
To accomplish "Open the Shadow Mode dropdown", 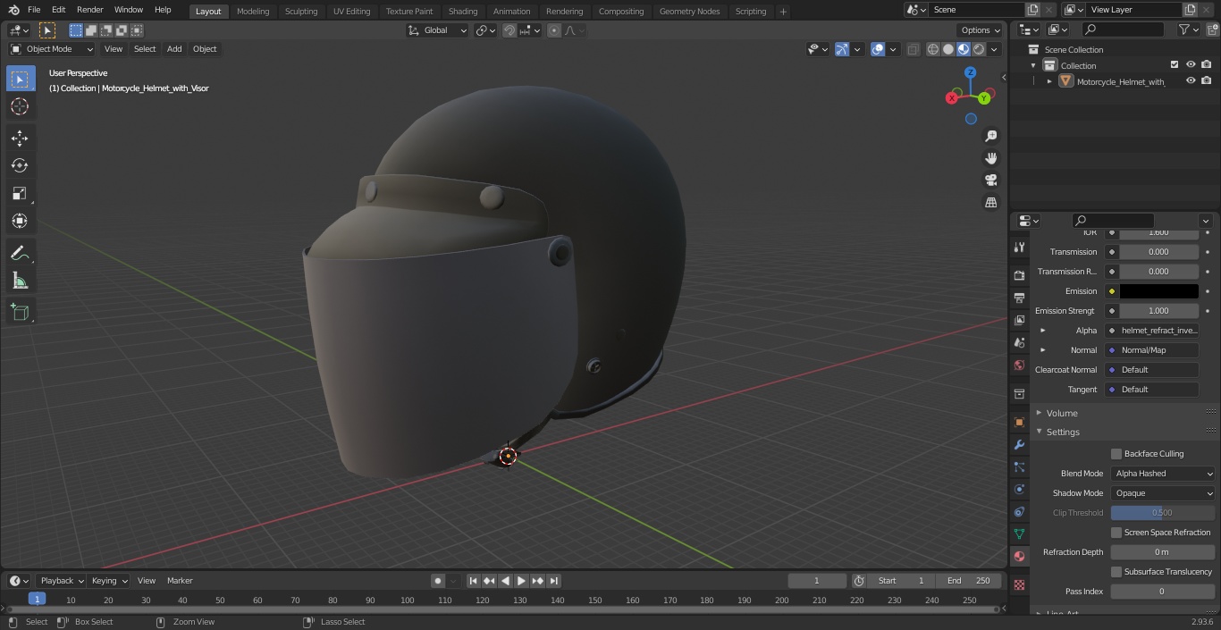I will click(x=1163, y=493).
